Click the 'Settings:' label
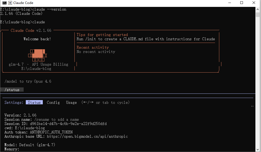 coord(14,102)
